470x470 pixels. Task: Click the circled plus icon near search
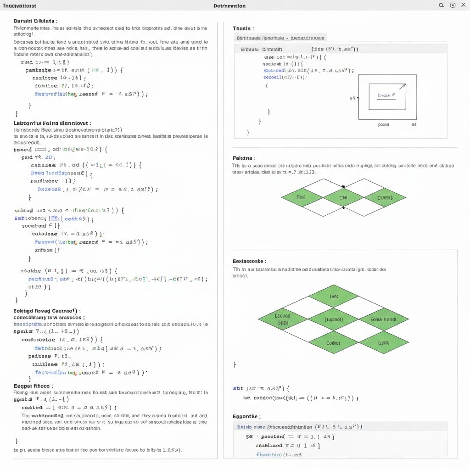pos(452,5)
